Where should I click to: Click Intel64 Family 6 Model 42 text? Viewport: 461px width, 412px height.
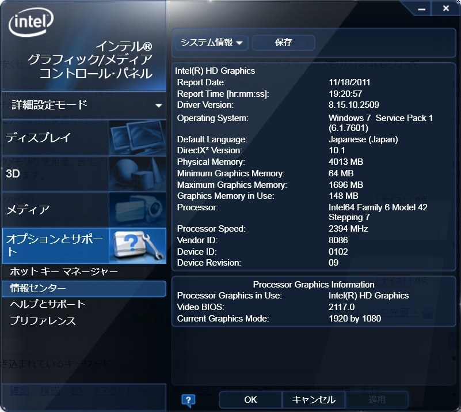[378, 207]
